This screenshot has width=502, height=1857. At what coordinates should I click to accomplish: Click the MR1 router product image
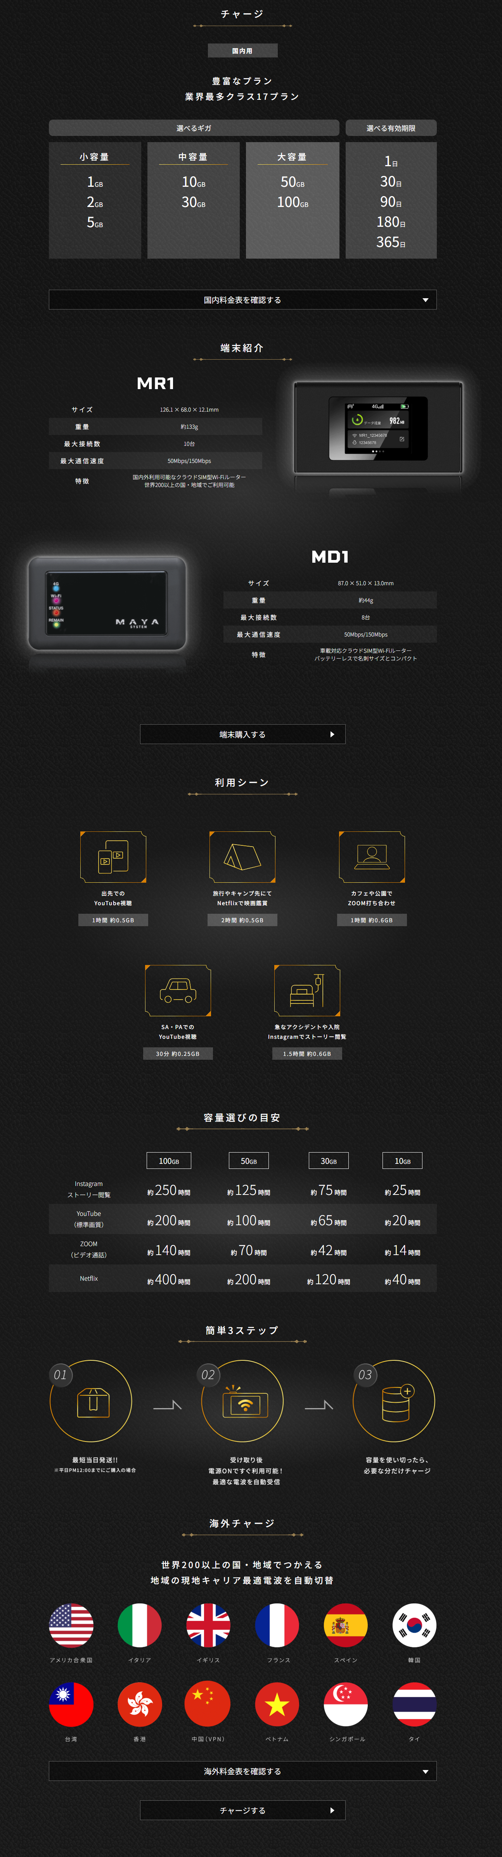(x=377, y=428)
